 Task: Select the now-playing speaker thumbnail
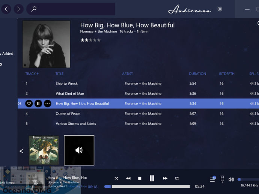click(79, 150)
